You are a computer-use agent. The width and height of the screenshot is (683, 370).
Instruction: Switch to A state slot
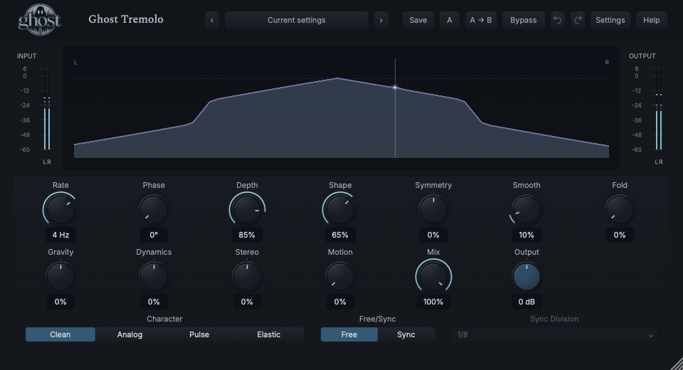tap(449, 20)
